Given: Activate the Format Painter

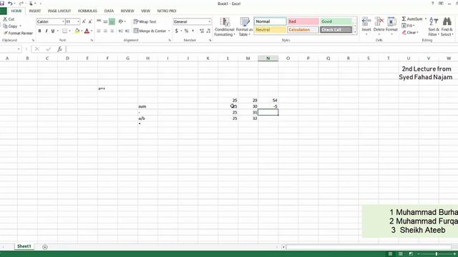Looking at the screenshot, I should (x=18, y=33).
